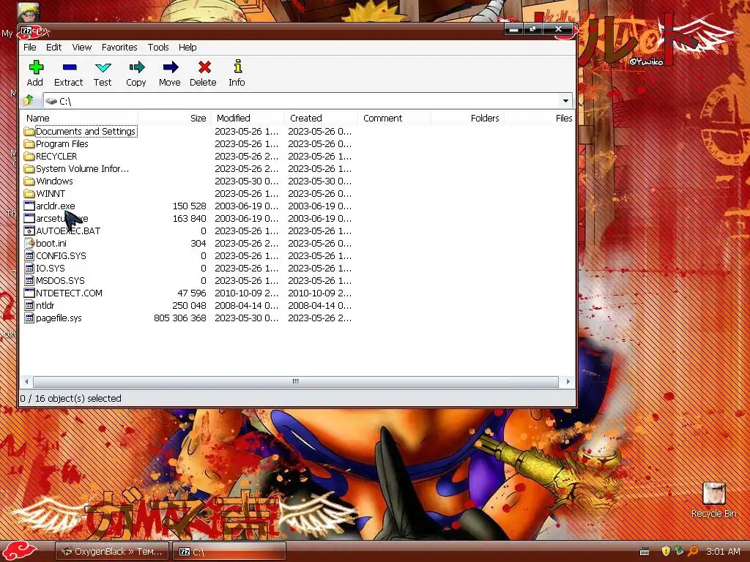This screenshot has width=750, height=562.
Task: Click the Files column header
Action: coord(541,118)
